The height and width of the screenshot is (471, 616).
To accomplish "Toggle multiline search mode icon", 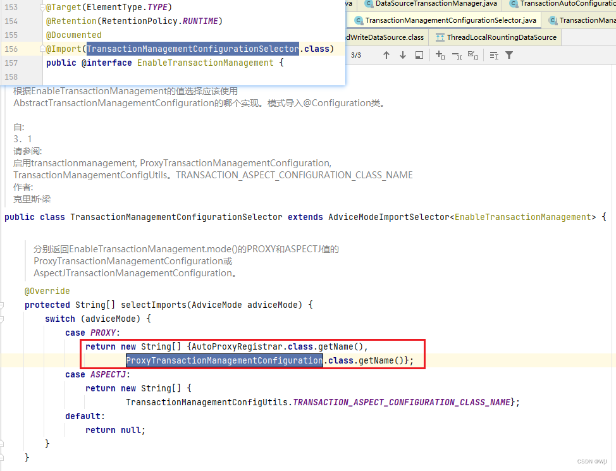I will tap(494, 56).
